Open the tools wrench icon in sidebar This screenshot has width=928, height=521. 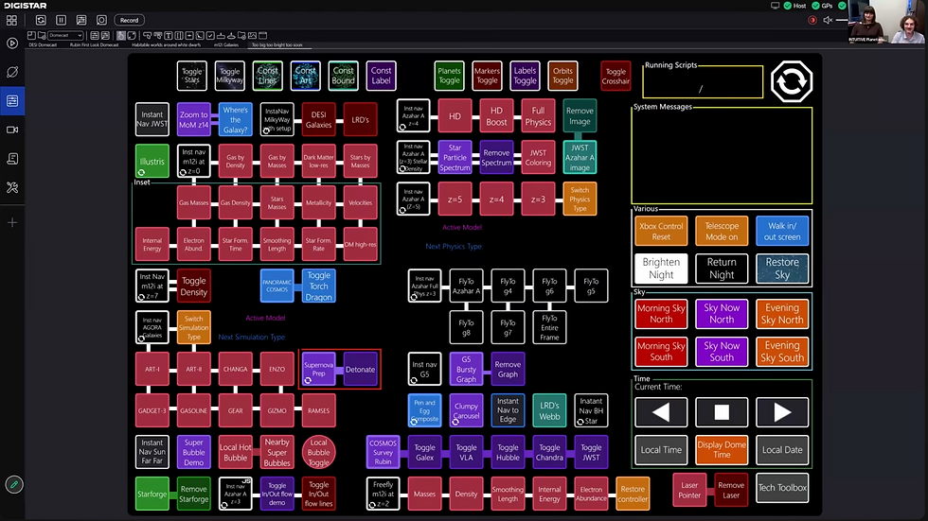(x=11, y=188)
